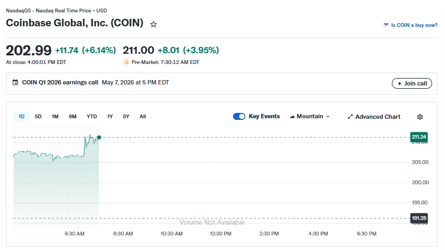Click the 10:30 AM axis label
The width and height of the screenshot is (445, 250).
(x=172, y=233)
